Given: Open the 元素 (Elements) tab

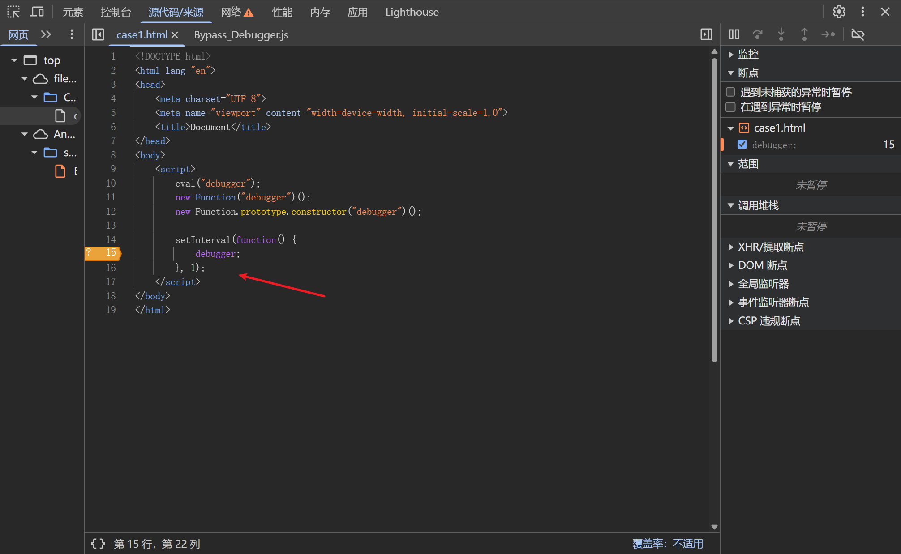Looking at the screenshot, I should point(73,12).
